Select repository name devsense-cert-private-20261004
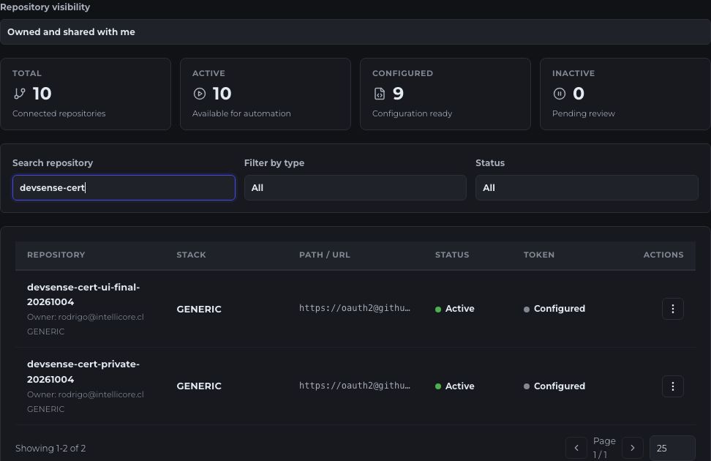Screen dimensions: 711x461 pos(83,372)
